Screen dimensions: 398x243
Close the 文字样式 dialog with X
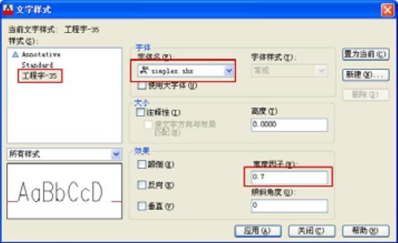click(x=387, y=10)
